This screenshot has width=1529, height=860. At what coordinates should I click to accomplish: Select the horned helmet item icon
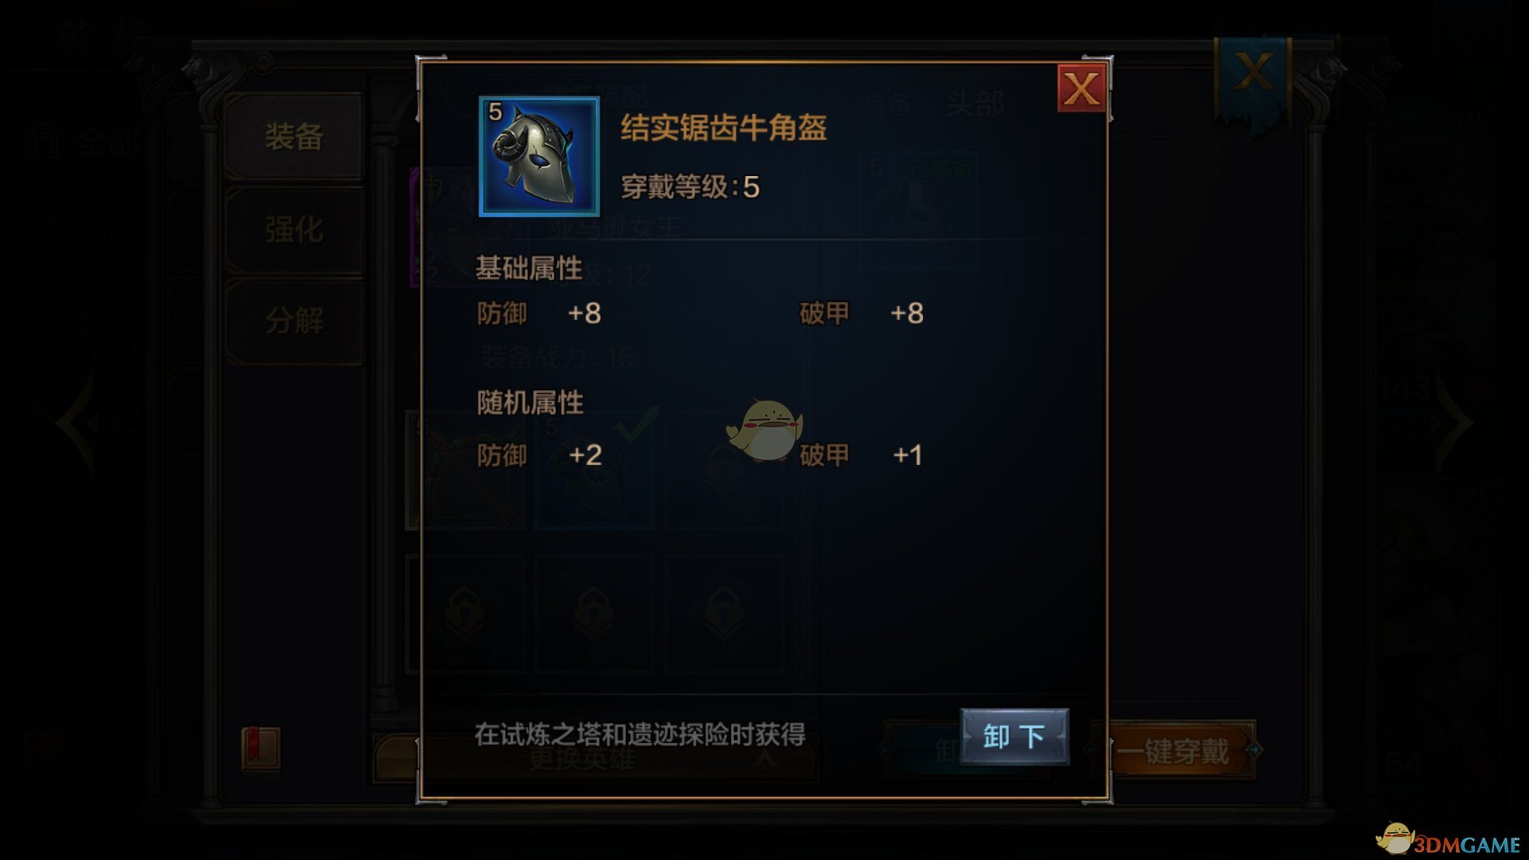(x=539, y=156)
